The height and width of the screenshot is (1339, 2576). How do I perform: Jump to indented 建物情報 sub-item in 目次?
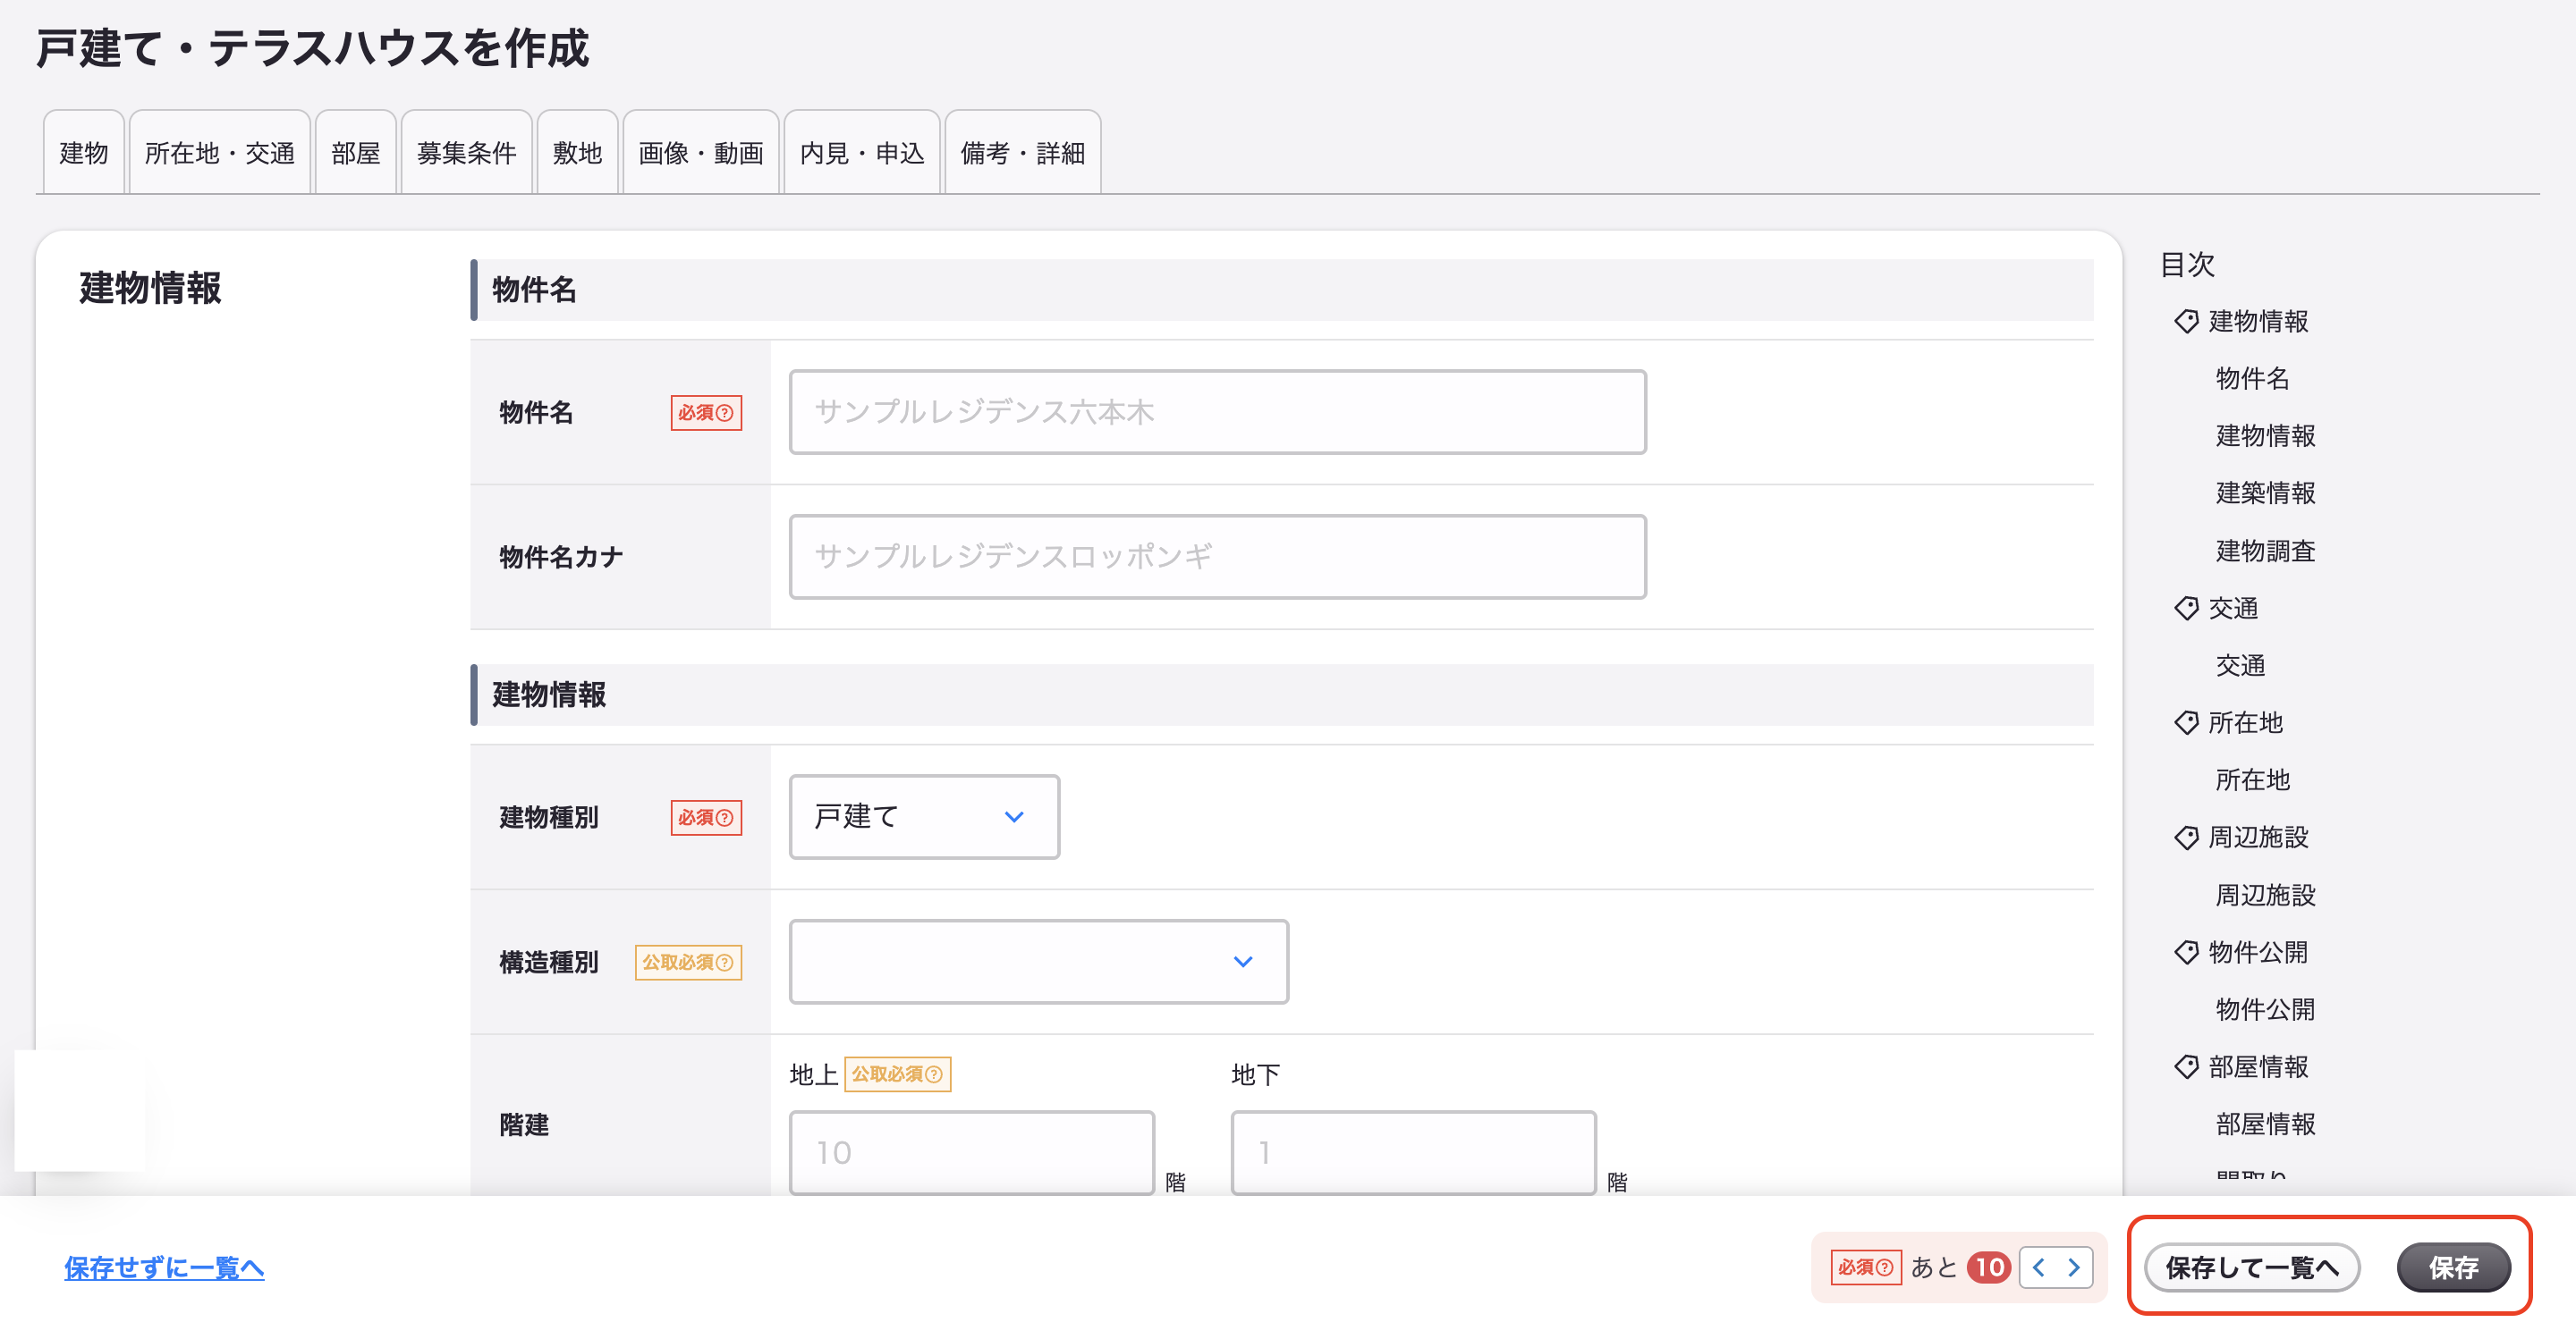tap(2265, 435)
